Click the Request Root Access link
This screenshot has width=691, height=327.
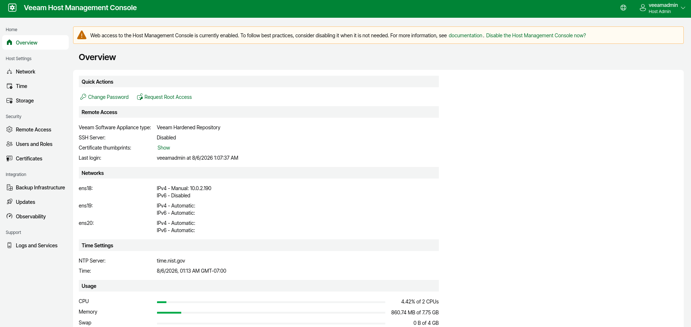(168, 97)
